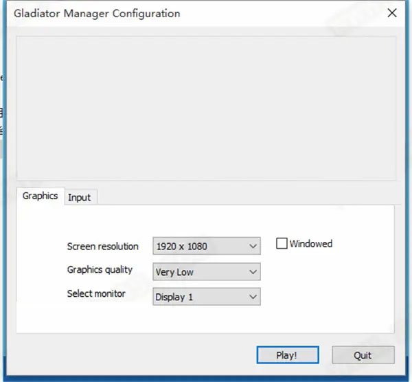412x382 pixels.
Task: Enable the Windowed checkbox
Action: (x=282, y=243)
